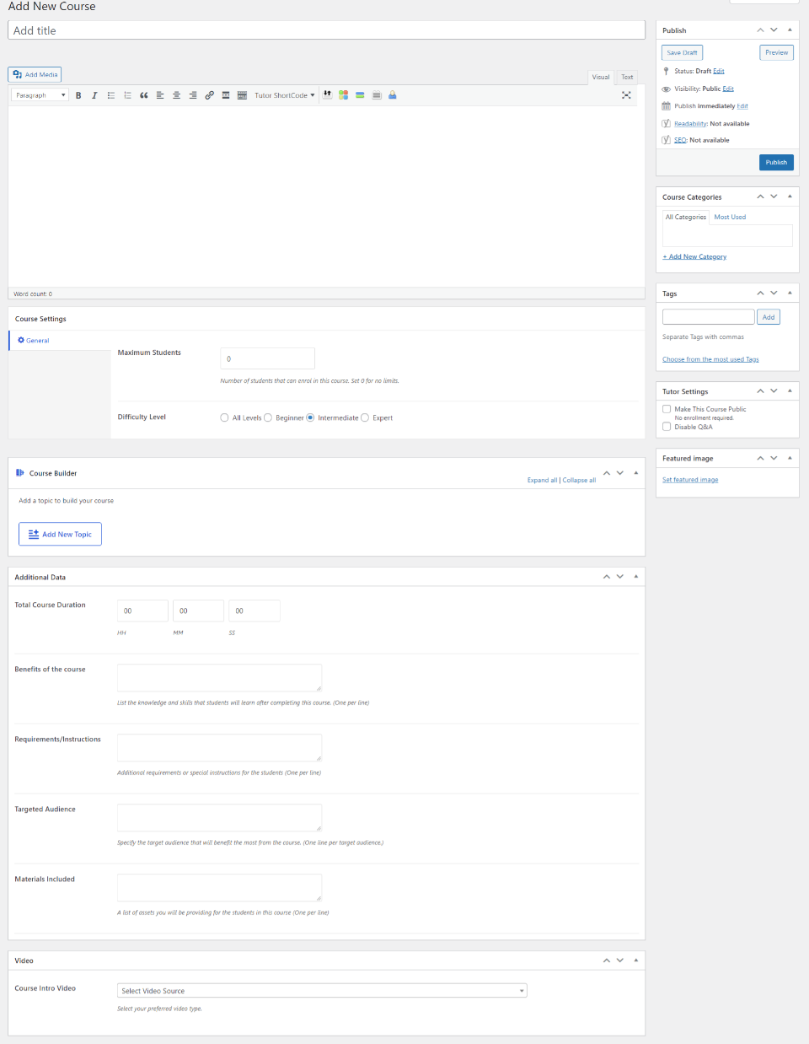This screenshot has height=1044, width=809.
Task: Check Disable Q&A option
Action: pyautogui.click(x=667, y=427)
